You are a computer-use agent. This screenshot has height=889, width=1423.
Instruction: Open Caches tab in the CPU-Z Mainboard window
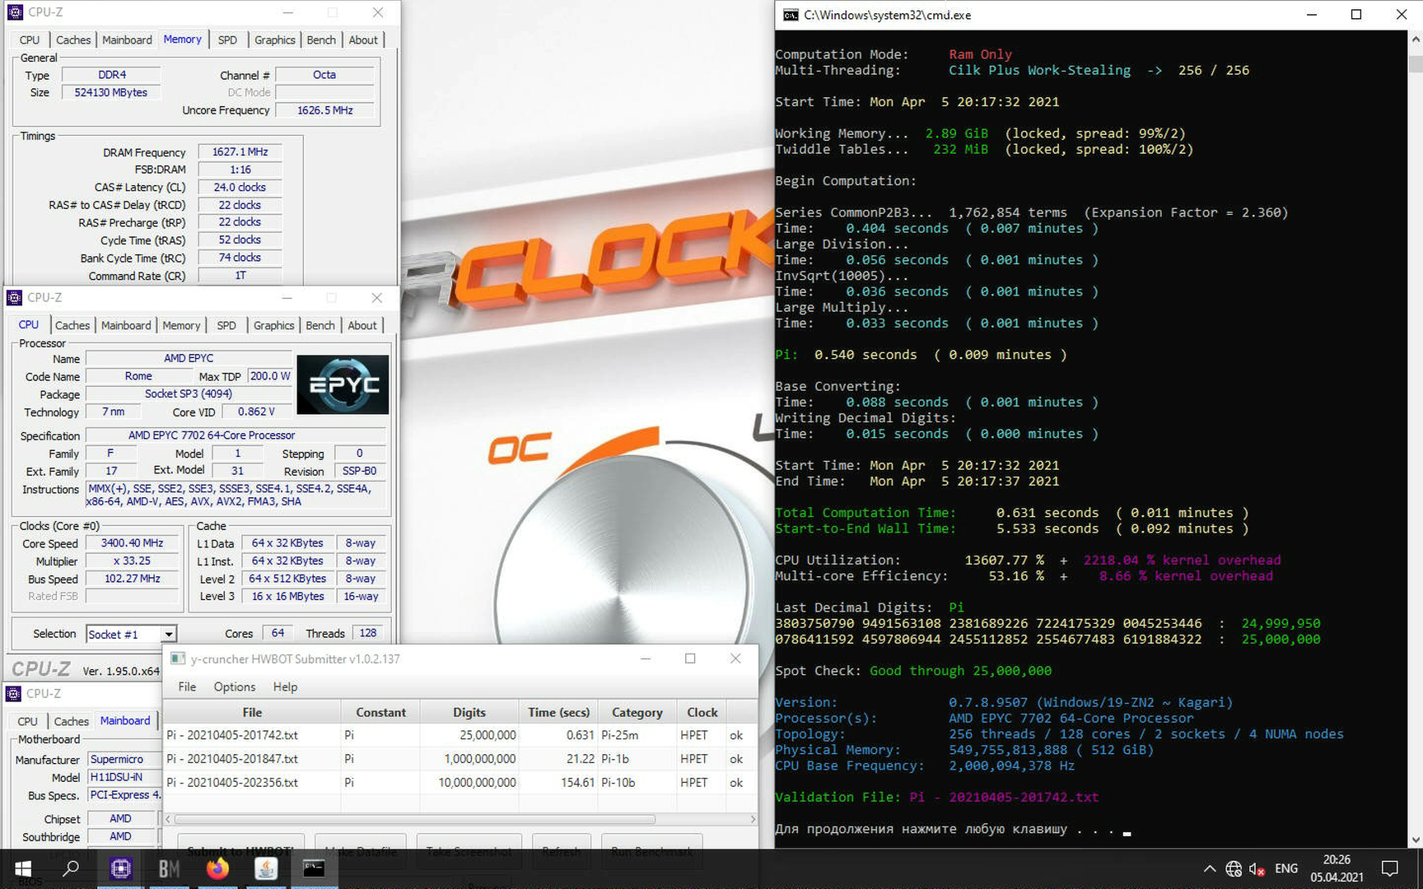tap(72, 721)
